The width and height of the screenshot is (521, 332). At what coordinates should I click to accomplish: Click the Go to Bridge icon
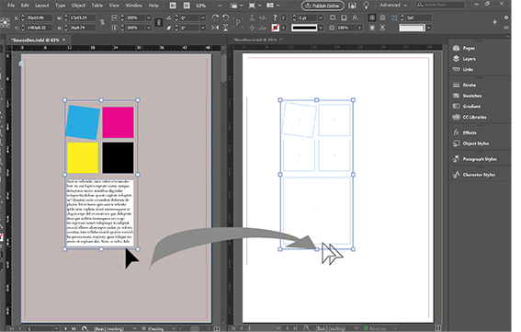point(173,6)
